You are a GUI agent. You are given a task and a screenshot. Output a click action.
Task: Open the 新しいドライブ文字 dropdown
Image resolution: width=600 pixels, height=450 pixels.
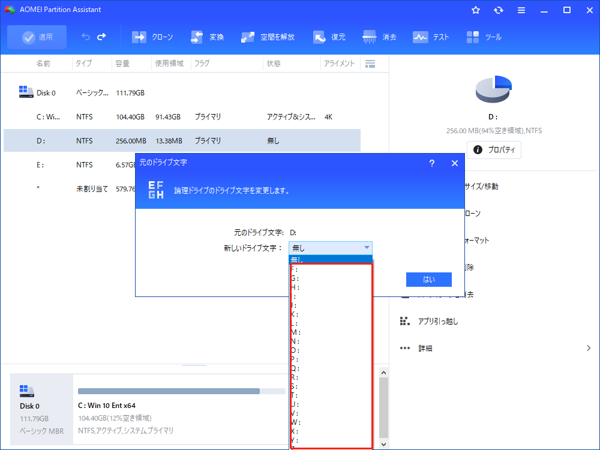click(x=330, y=248)
